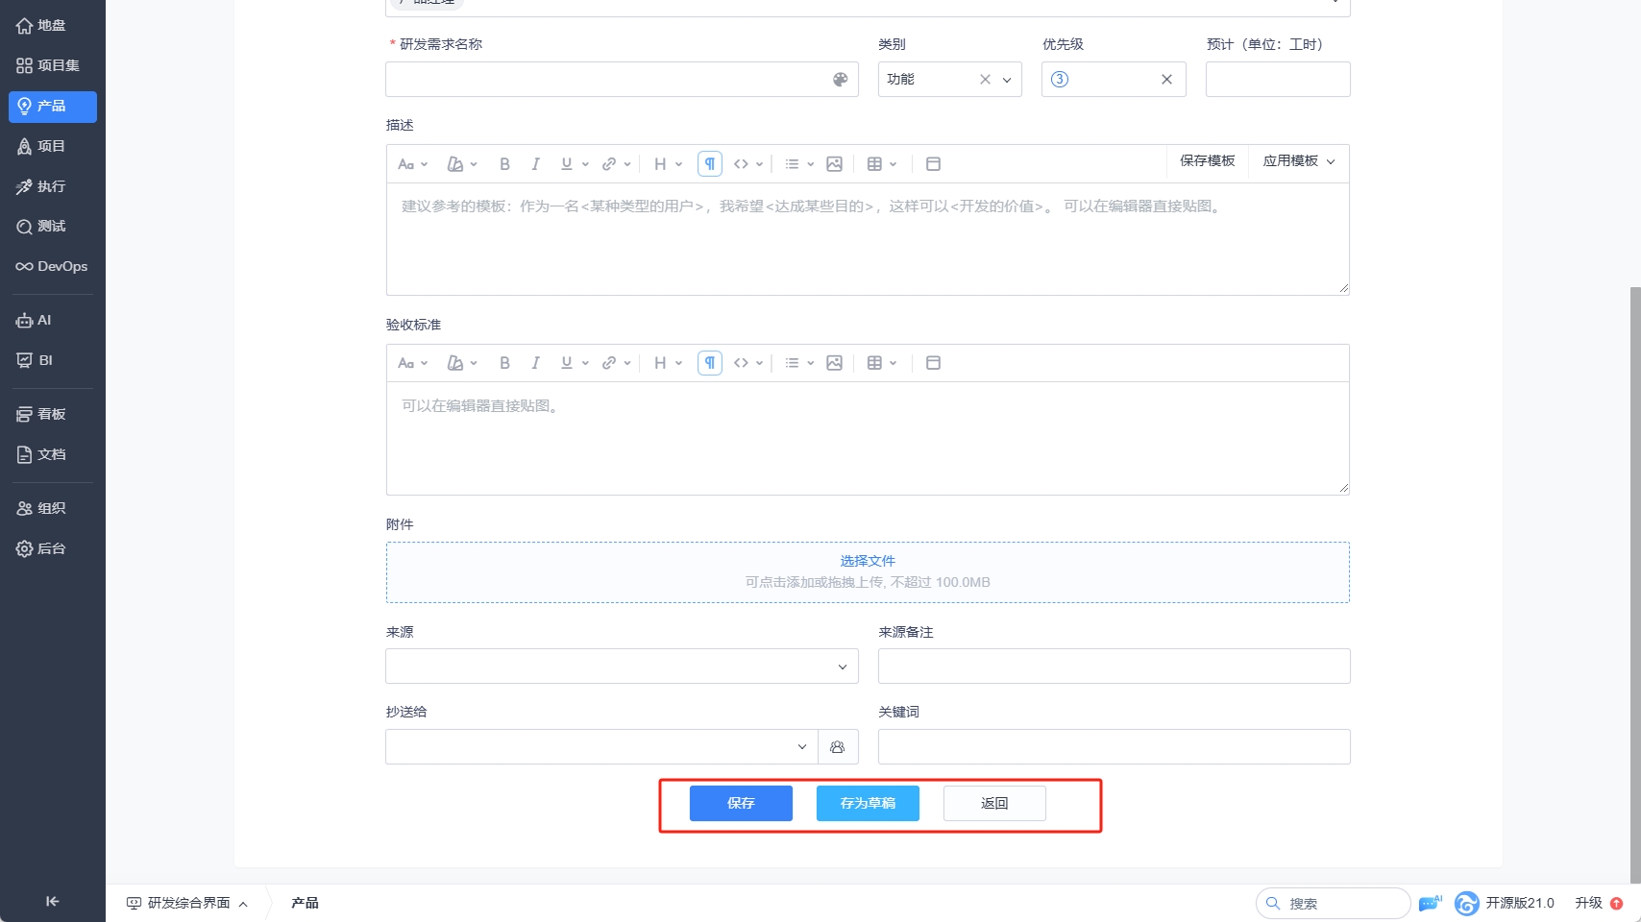Click the user select icon beside 抄送给
1641x922 pixels.
pyautogui.click(x=838, y=747)
